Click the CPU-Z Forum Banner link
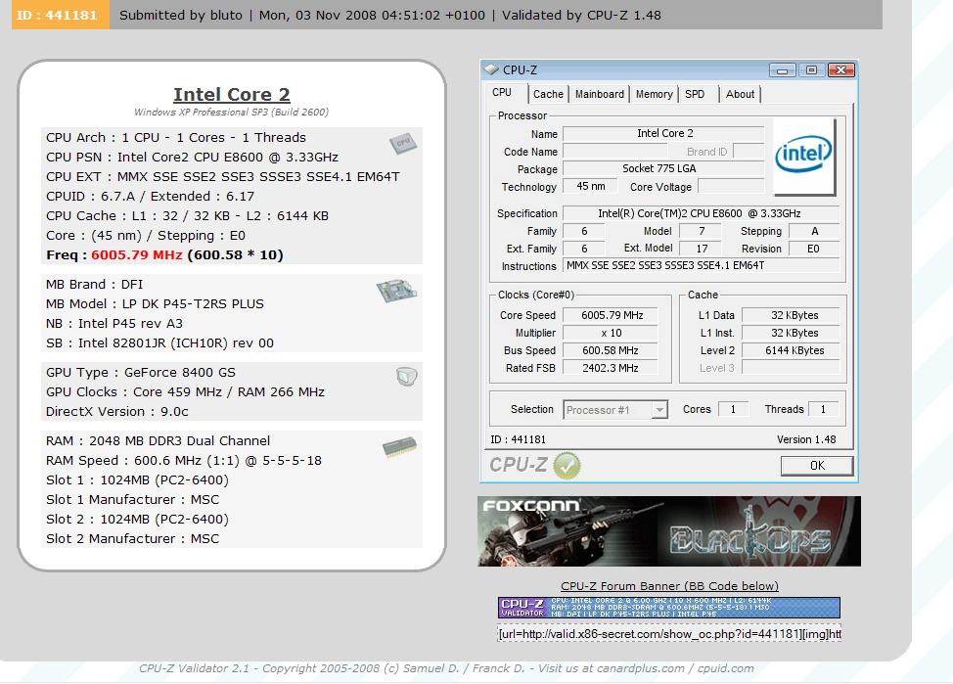Viewport: 953px width, 684px height. [x=669, y=586]
